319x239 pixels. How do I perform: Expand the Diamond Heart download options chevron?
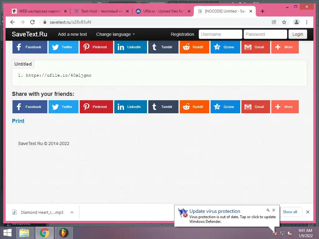tap(72, 212)
